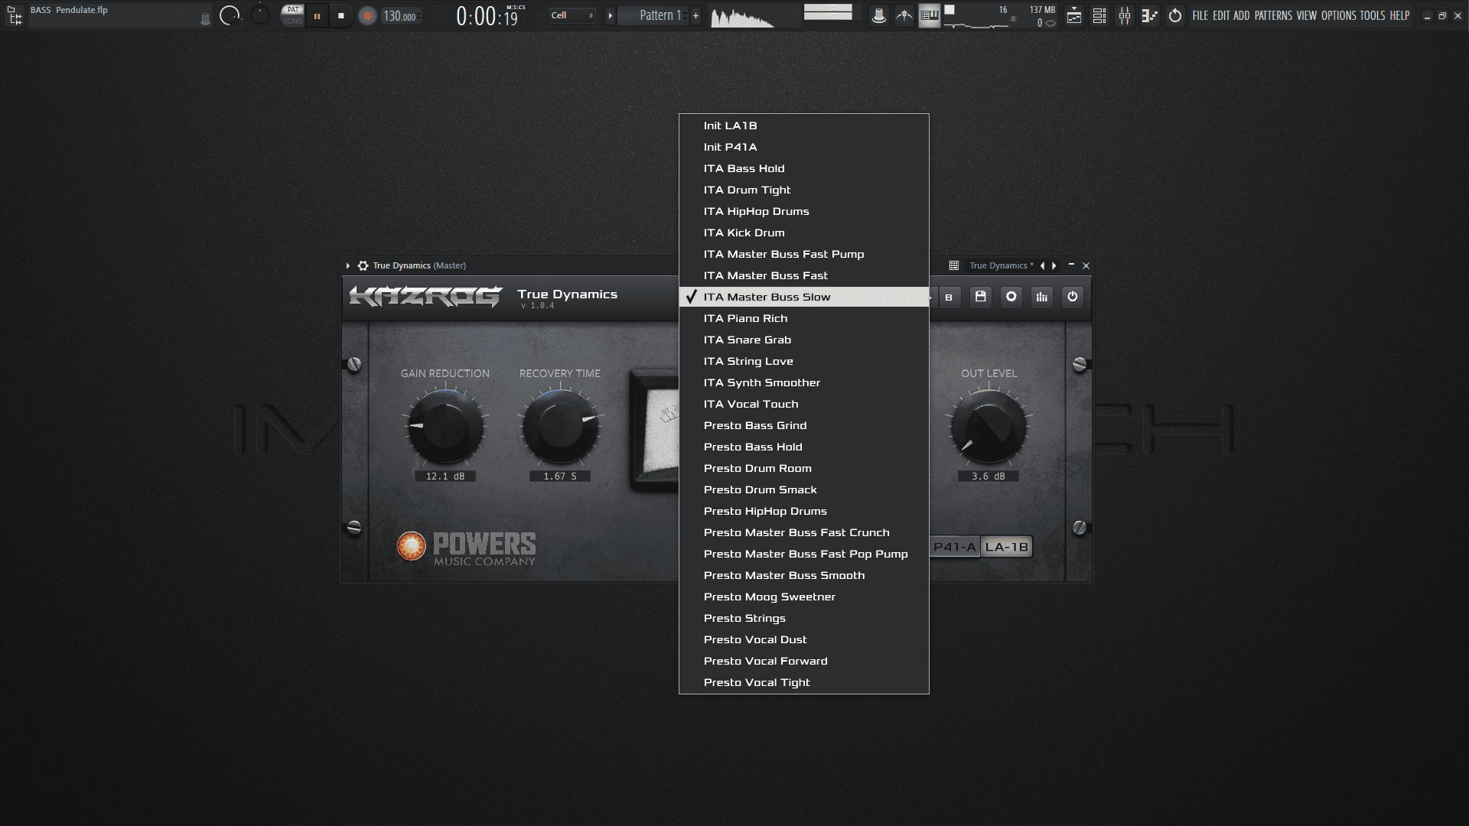Image resolution: width=1469 pixels, height=826 pixels.
Task: Open the Playlist window icon
Action: [x=1074, y=15]
